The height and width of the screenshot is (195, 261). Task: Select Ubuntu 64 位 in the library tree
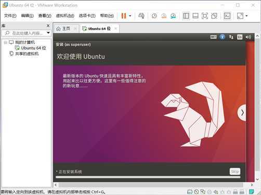point(33,48)
